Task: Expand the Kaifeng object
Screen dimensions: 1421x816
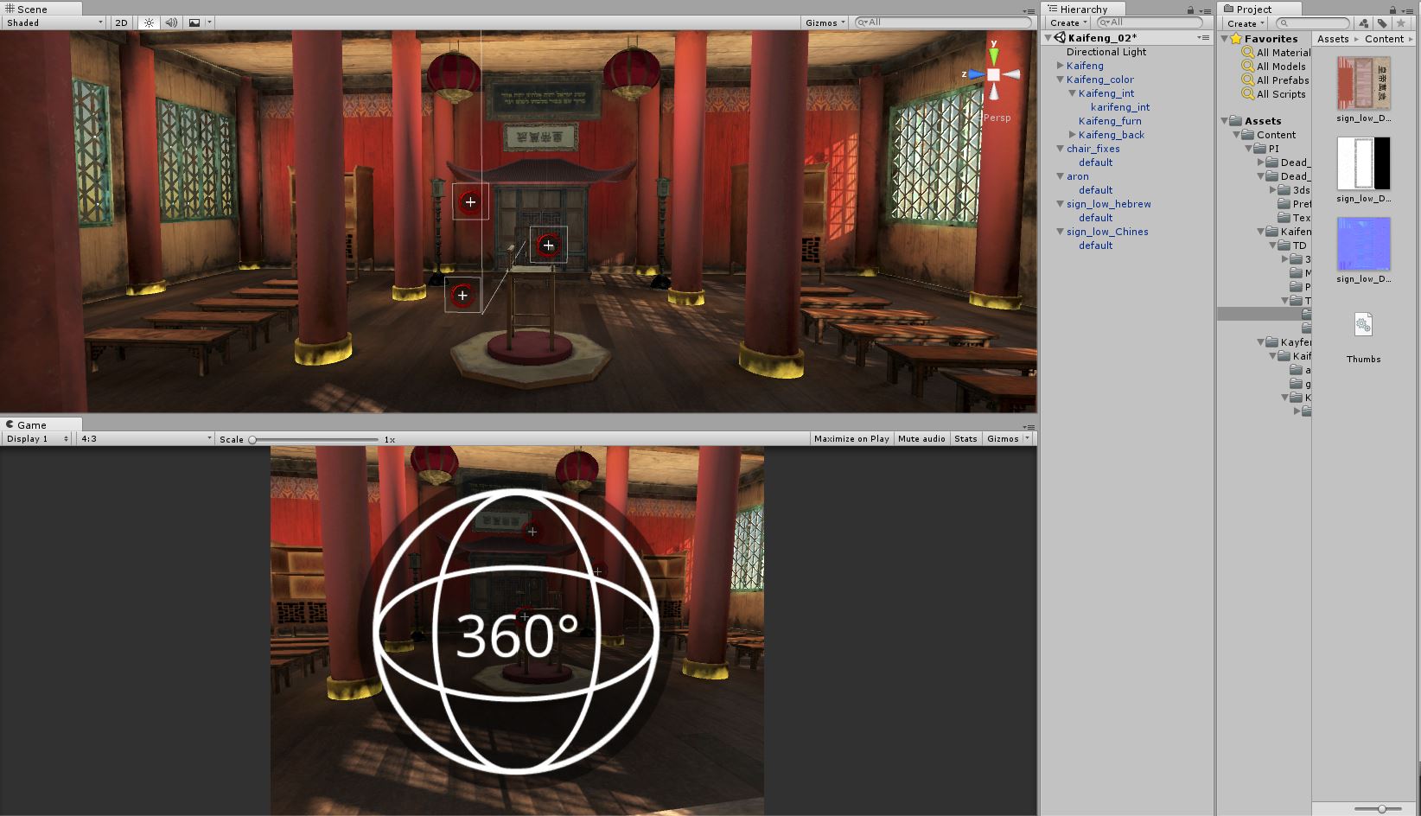Action: (1061, 66)
